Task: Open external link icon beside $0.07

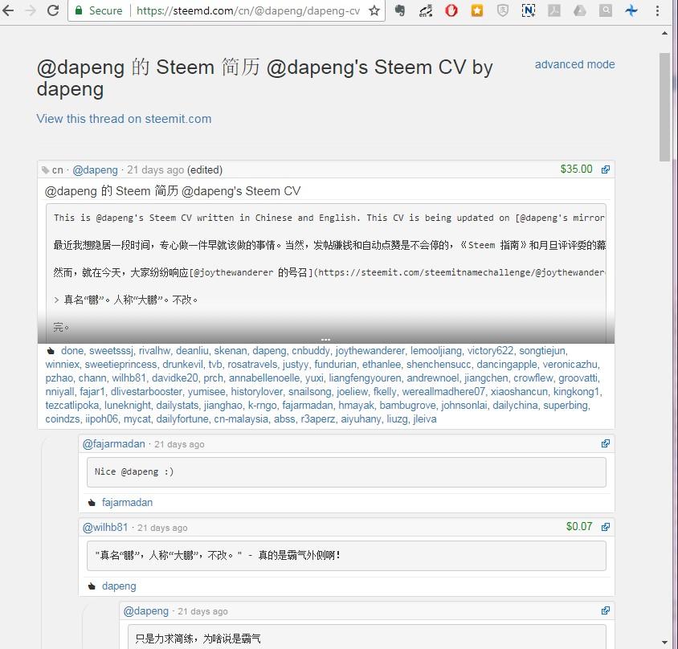Action: 606,527
